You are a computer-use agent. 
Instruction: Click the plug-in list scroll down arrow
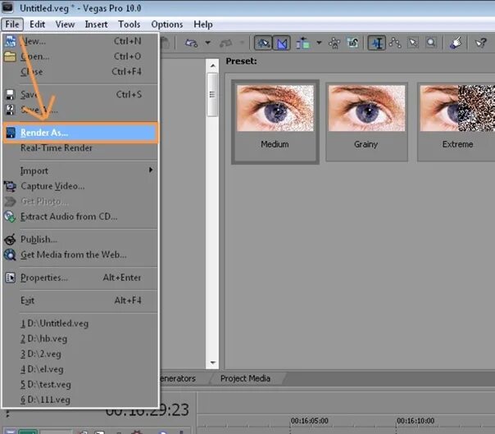212,363
